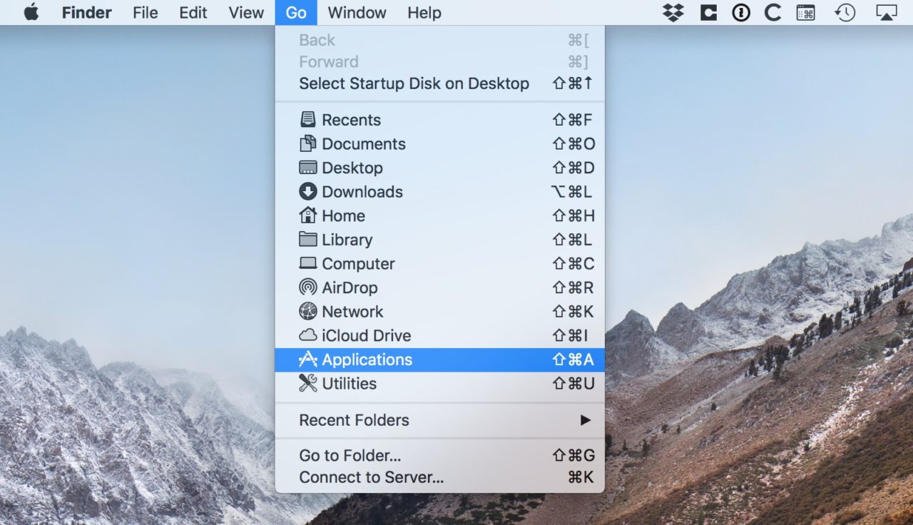Click the Dropbox menu bar icon
Viewport: 913px width, 525px height.
(673, 12)
